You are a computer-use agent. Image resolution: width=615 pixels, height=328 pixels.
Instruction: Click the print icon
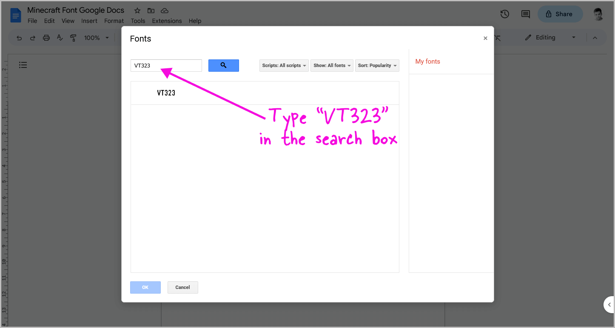[x=46, y=38]
